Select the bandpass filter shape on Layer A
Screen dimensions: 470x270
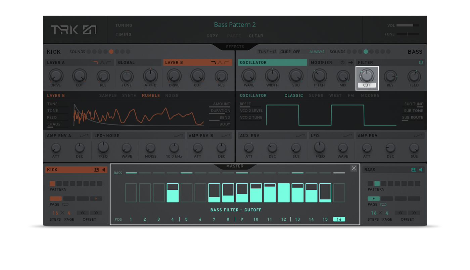[102, 62]
